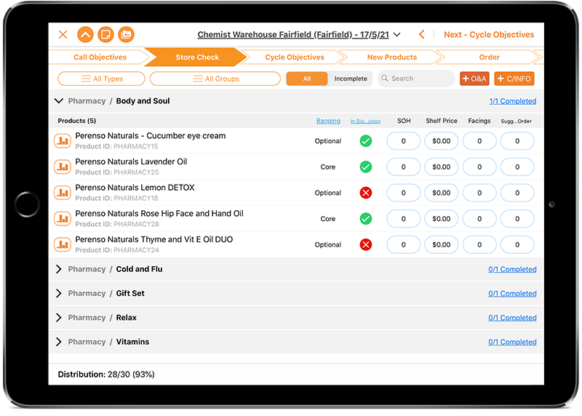
Task: Open chart icon for Lavender Oil
Action: [63, 167]
